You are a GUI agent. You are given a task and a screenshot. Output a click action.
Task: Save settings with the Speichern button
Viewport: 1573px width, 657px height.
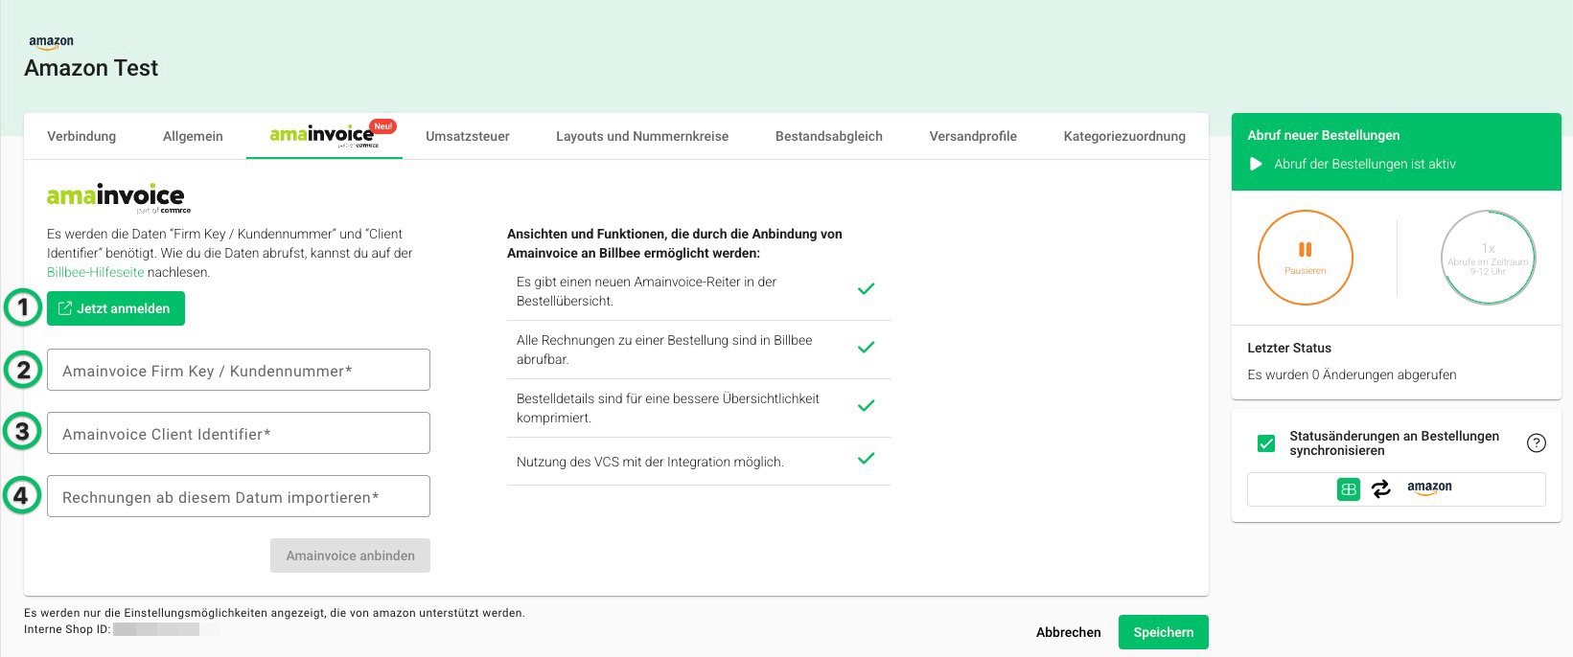tap(1164, 632)
